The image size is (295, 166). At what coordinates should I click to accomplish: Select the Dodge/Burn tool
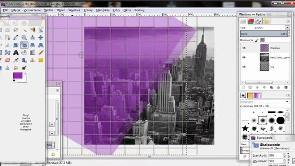[x=24, y=68]
